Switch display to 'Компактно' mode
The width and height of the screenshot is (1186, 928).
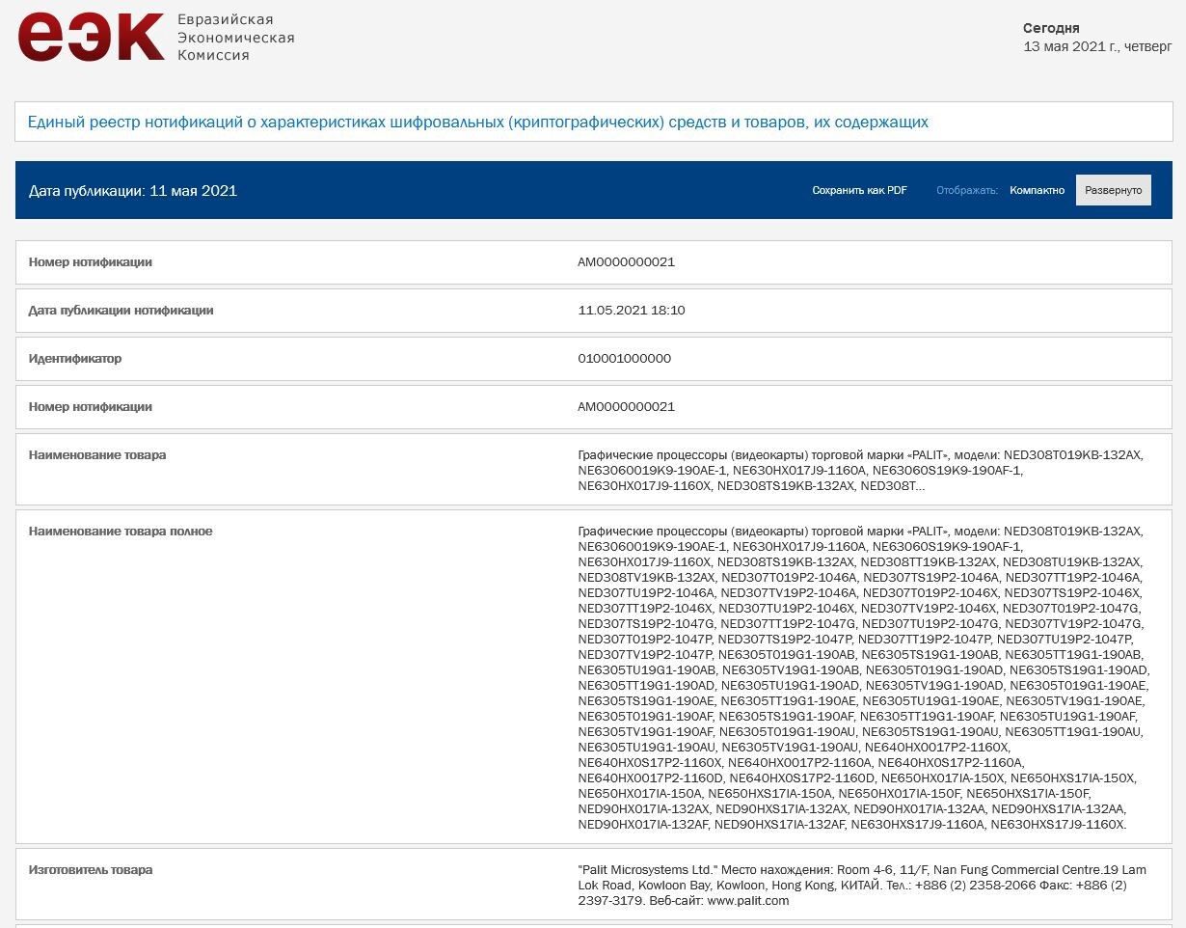pos(1038,190)
